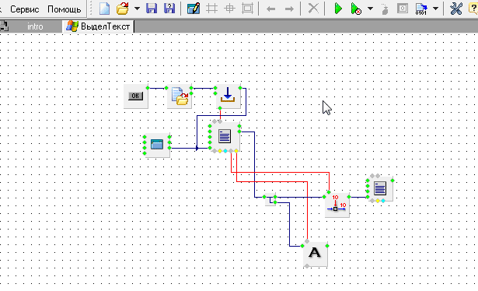
Task: Expand the dropdown arrow next to the run-stop icon
Action: tap(370, 9)
